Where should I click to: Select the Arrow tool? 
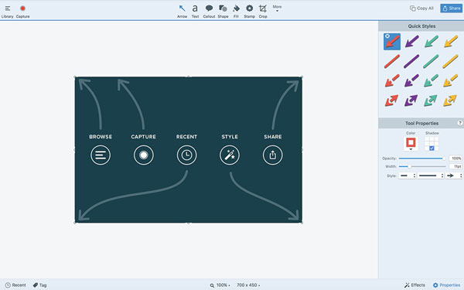pos(182,12)
